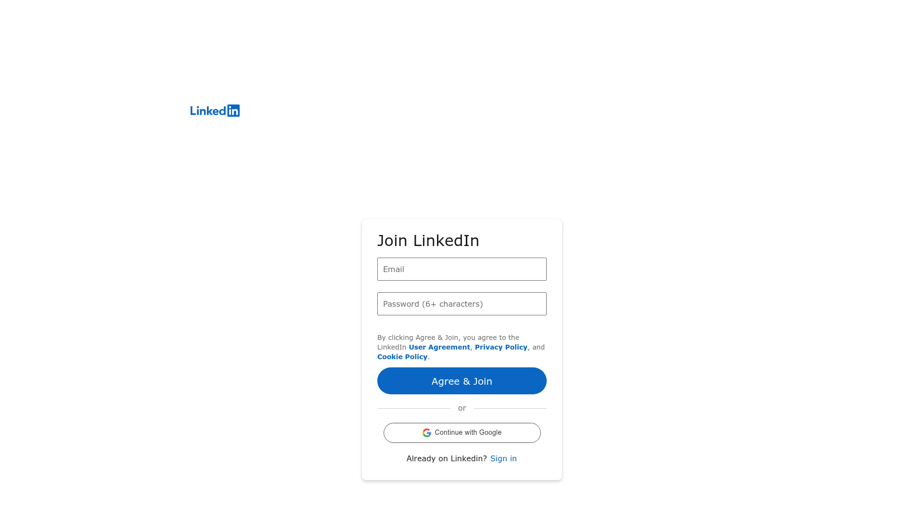
Task: Open the Cookie Policy link
Action: (402, 357)
